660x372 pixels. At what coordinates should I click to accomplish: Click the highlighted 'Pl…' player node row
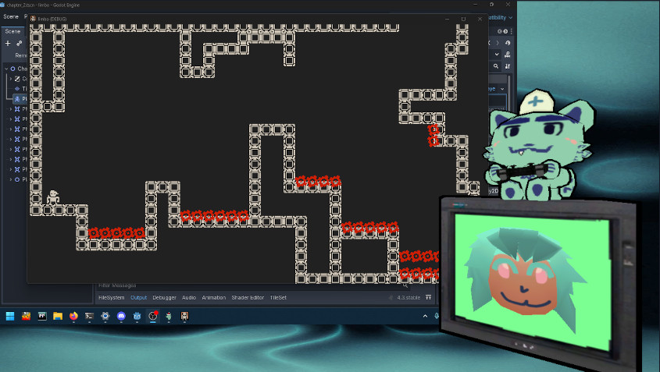20,99
